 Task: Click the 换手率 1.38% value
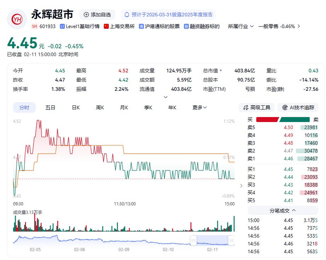[x=58, y=89]
